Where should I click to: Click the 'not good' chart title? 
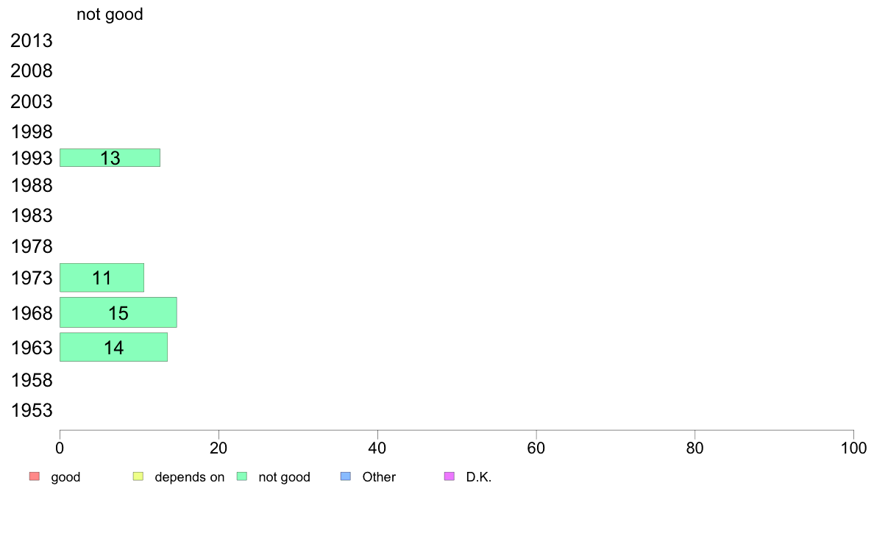110,14
